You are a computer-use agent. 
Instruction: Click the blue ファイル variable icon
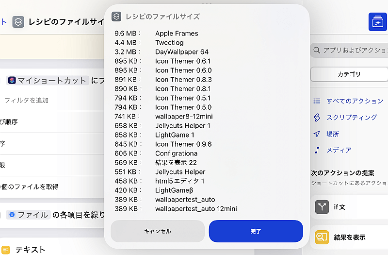[12, 215]
